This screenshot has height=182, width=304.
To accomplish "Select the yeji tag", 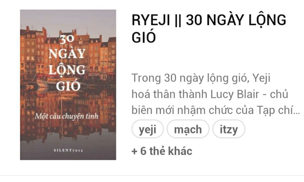I will (x=148, y=129).
